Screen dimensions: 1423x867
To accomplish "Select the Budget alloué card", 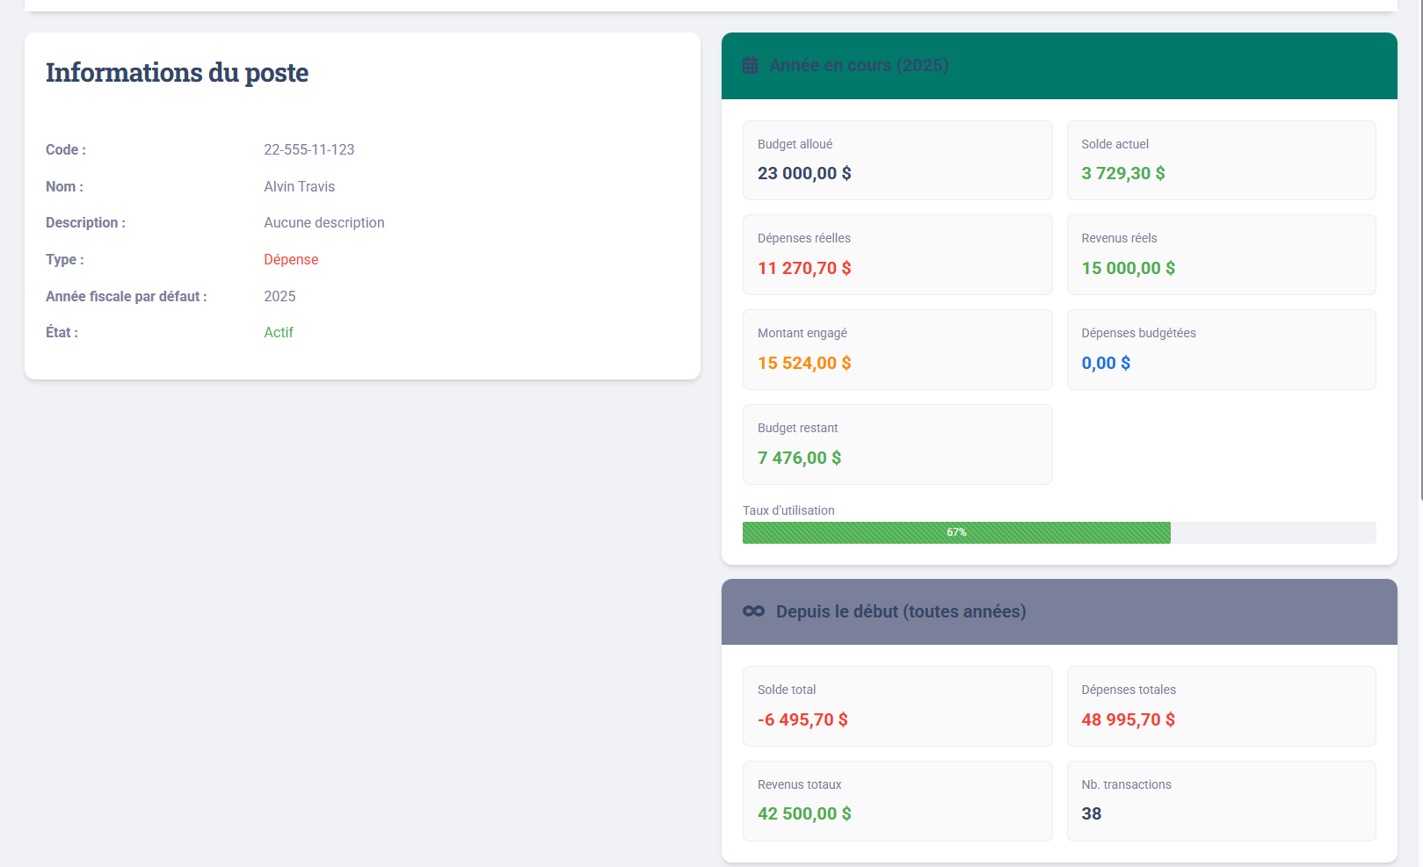I will click(897, 160).
